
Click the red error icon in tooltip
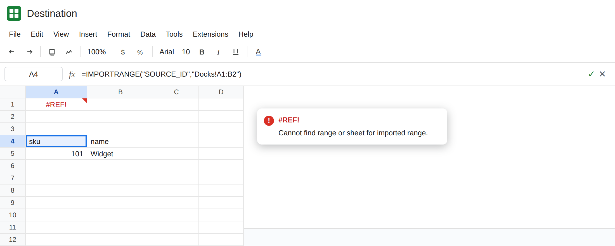269,121
